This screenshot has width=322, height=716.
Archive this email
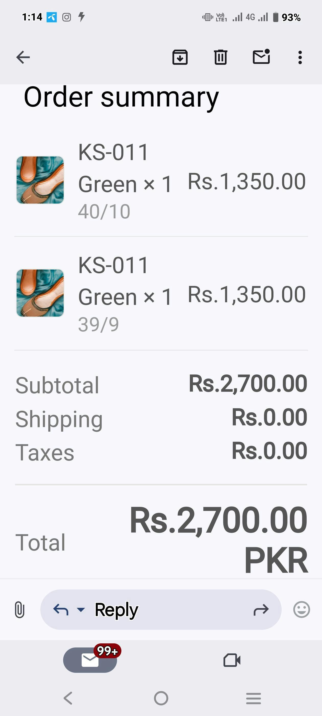[x=180, y=57]
